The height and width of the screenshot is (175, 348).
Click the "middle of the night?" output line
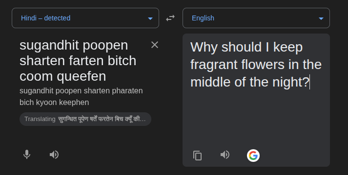250,82
